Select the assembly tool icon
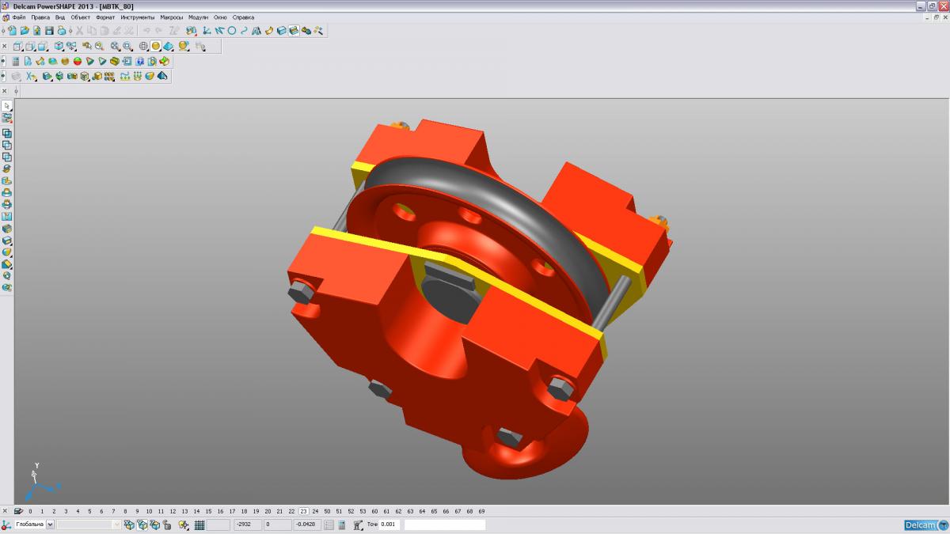The height and width of the screenshot is (534, 950). tap(306, 31)
